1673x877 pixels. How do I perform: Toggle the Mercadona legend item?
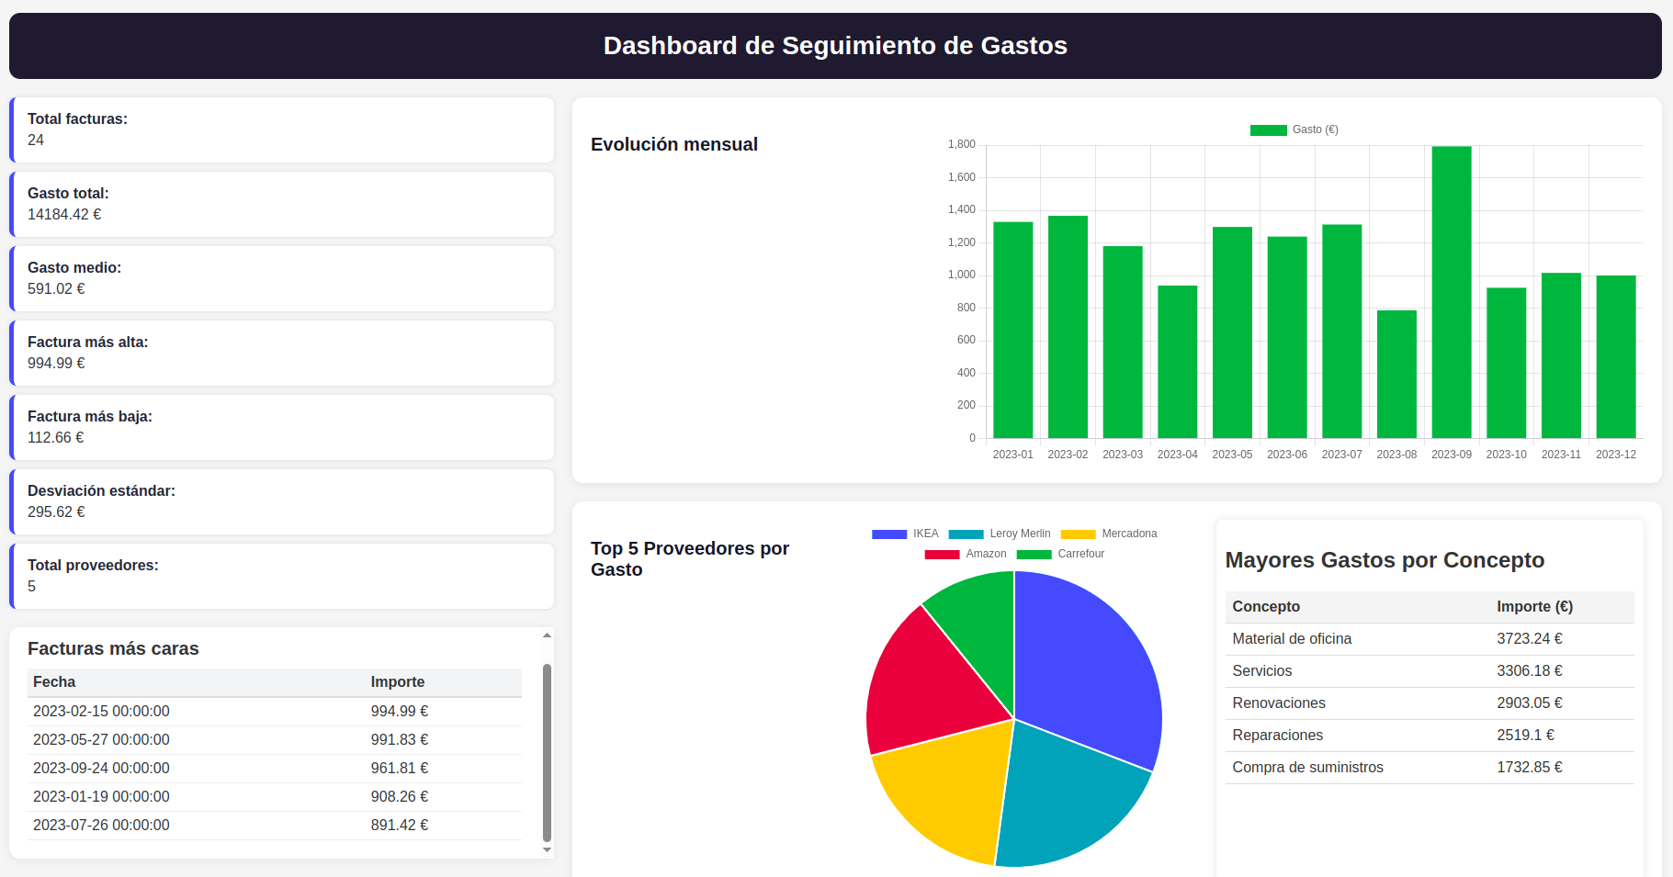(1109, 534)
